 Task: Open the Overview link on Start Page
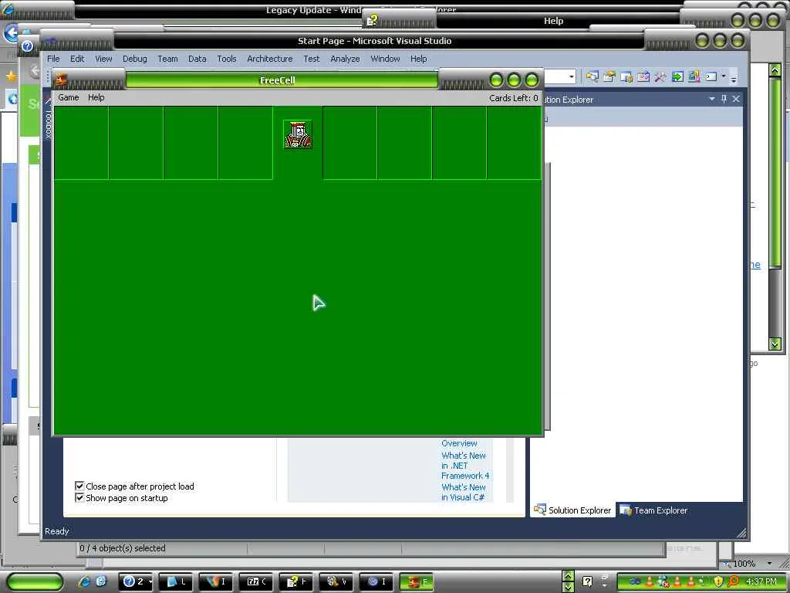459,443
